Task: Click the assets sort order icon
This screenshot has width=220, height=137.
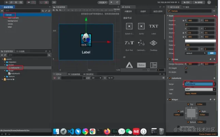Action: (x=5, y=55)
